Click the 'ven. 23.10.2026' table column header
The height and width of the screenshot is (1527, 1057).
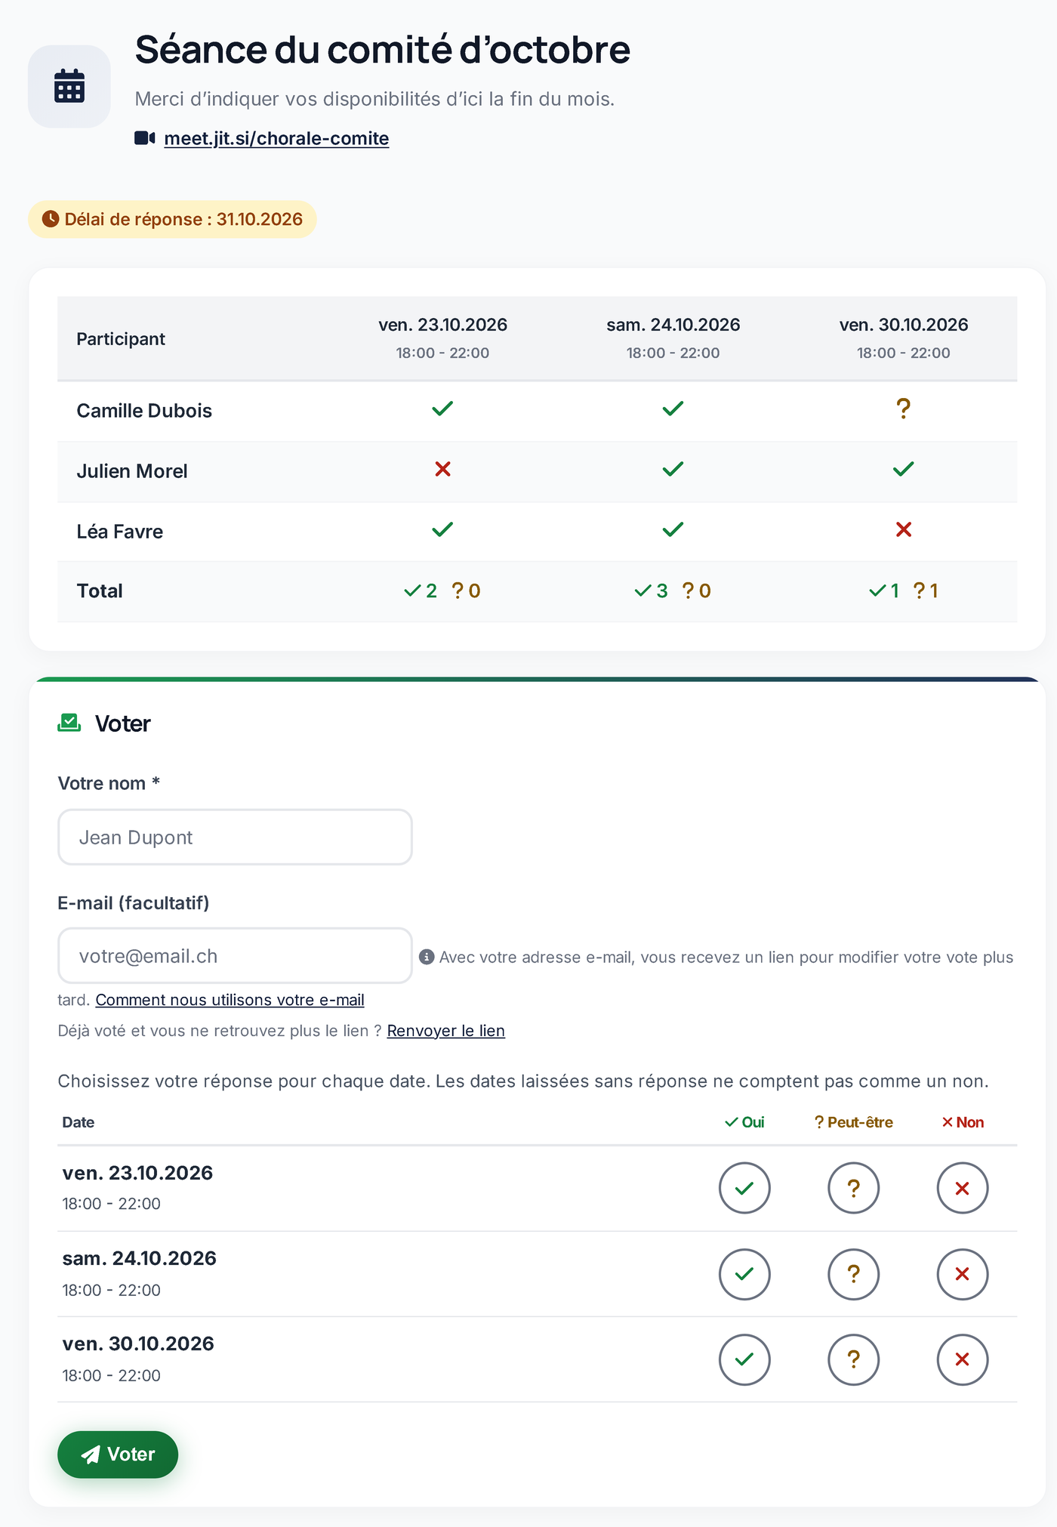click(x=442, y=338)
